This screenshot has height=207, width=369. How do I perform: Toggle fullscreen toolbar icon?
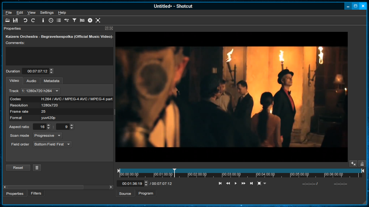point(98,20)
